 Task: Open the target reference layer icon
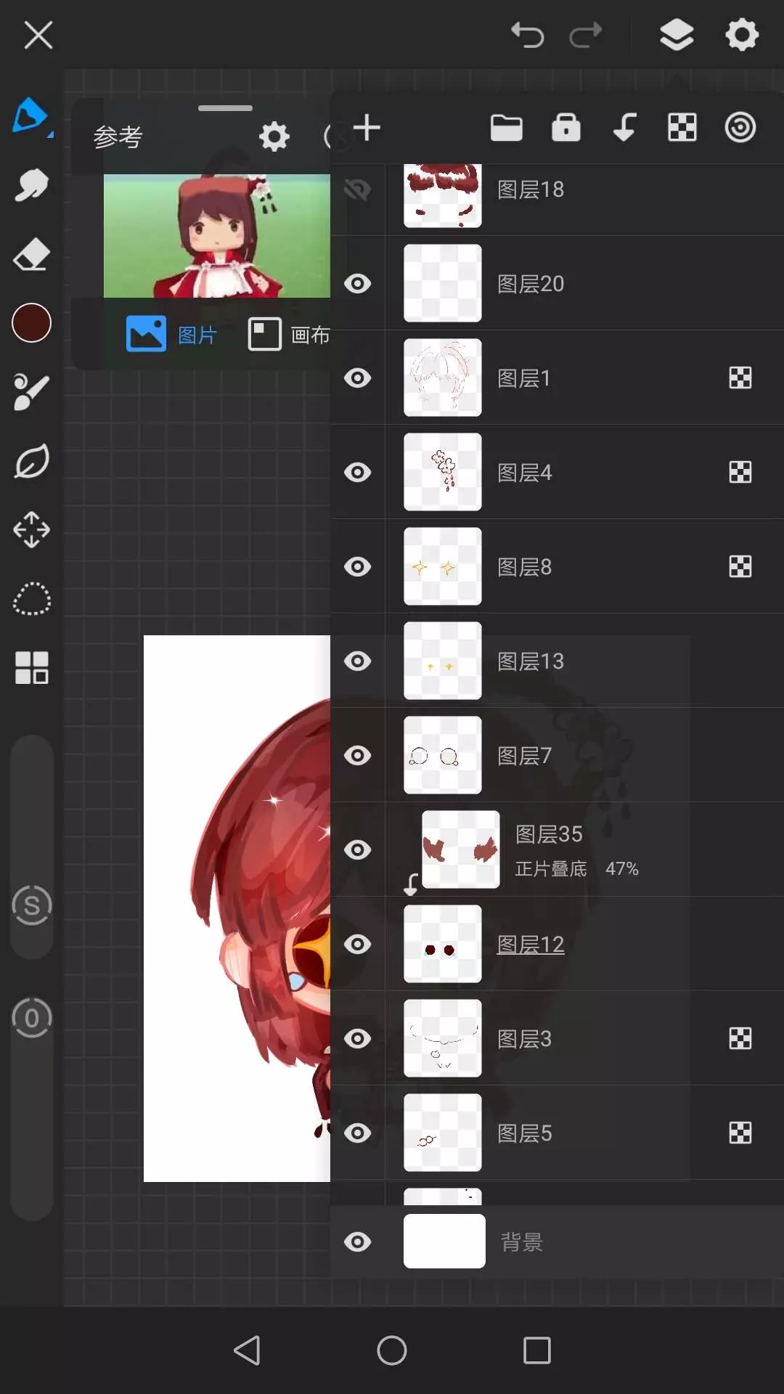point(740,128)
